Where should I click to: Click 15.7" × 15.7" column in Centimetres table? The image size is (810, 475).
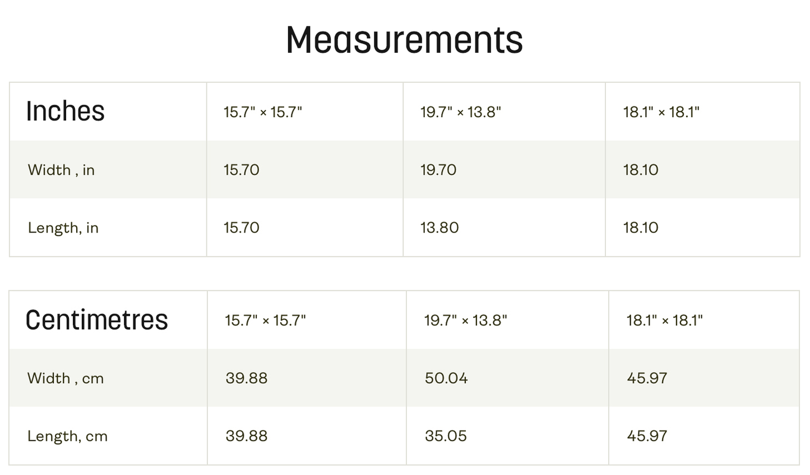265,320
